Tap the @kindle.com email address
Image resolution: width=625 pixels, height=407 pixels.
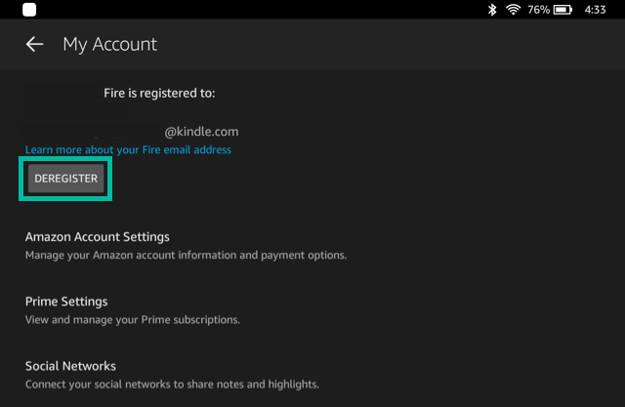point(201,131)
